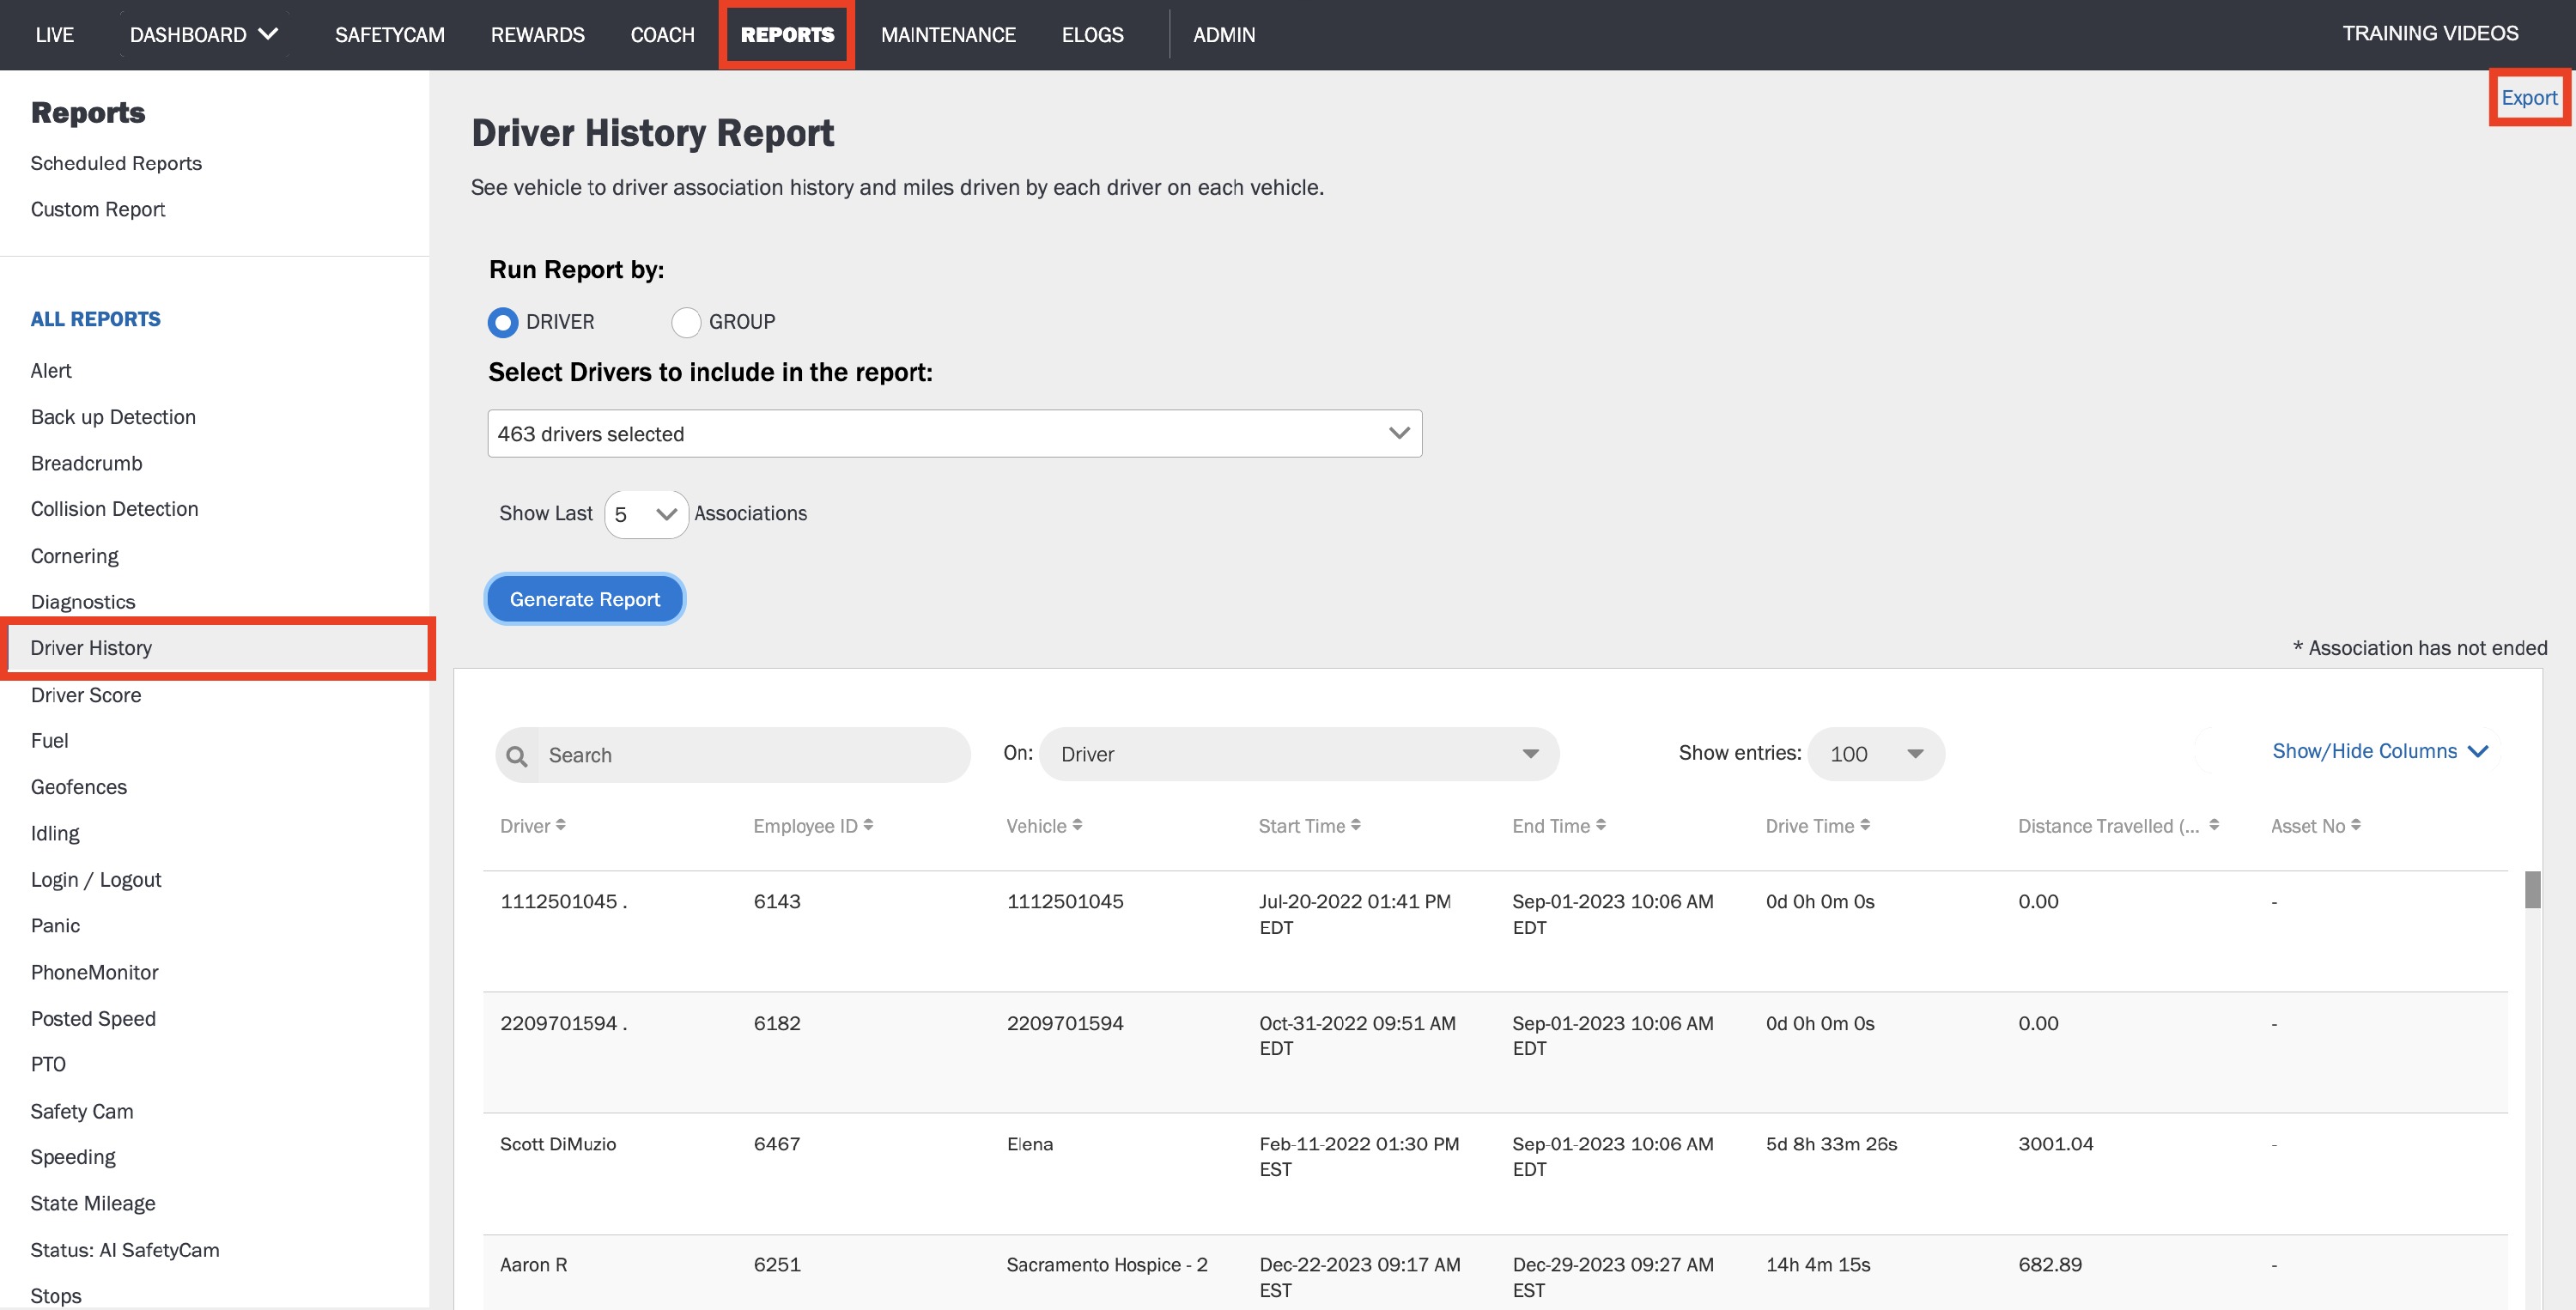The width and height of the screenshot is (2576, 1310).
Task: Open the Diagnostics report
Action: [x=83, y=602]
